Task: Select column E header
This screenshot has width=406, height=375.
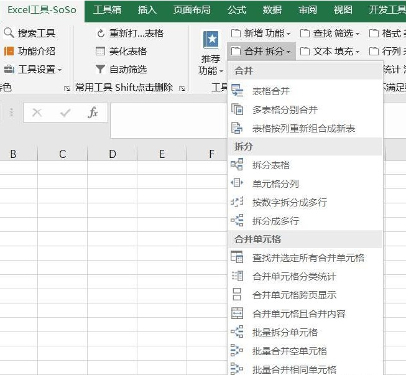Action: [x=162, y=154]
